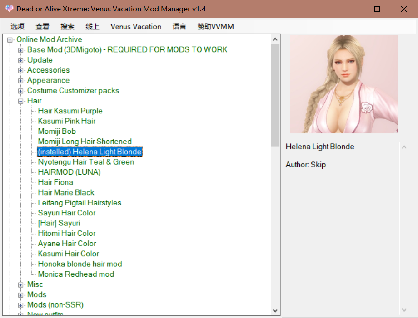The image size is (418, 318).
Task: Select Leifang Pigtail Hairstyles mod
Action: point(80,203)
